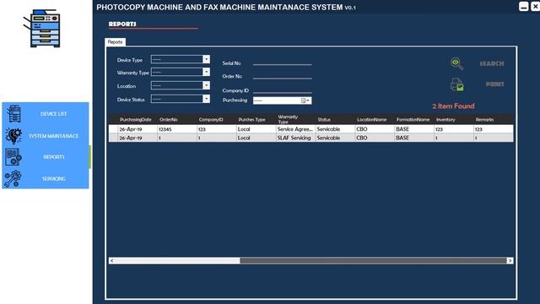This screenshot has height=304, width=540.
Task: Click the photocopier logo image
Action: [x=41, y=28]
